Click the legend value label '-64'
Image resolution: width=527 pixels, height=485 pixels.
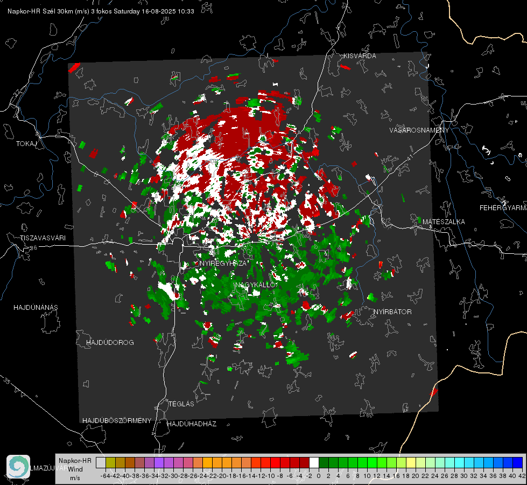(105, 476)
